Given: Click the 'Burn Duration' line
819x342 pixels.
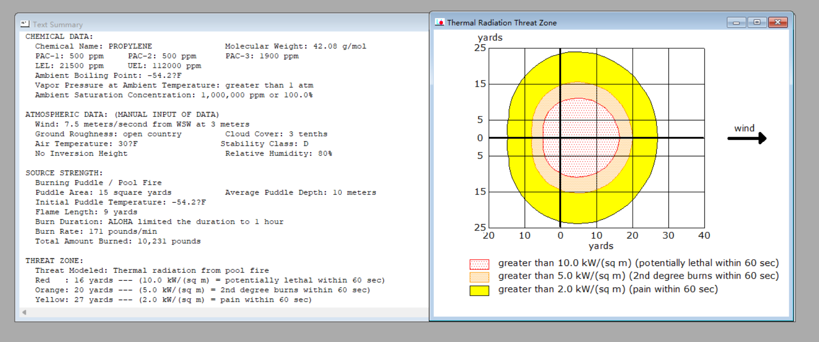Looking at the screenshot, I should pos(159,222).
